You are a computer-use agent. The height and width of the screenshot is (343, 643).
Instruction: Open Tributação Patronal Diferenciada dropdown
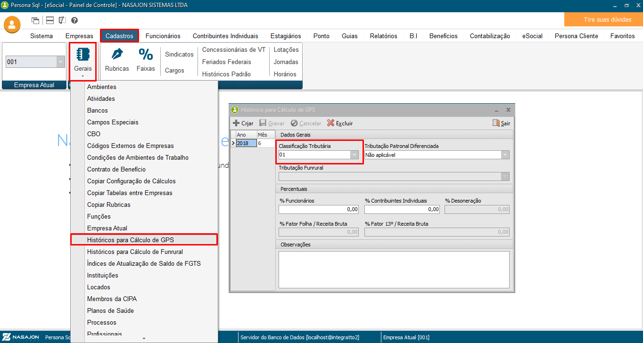coord(505,155)
